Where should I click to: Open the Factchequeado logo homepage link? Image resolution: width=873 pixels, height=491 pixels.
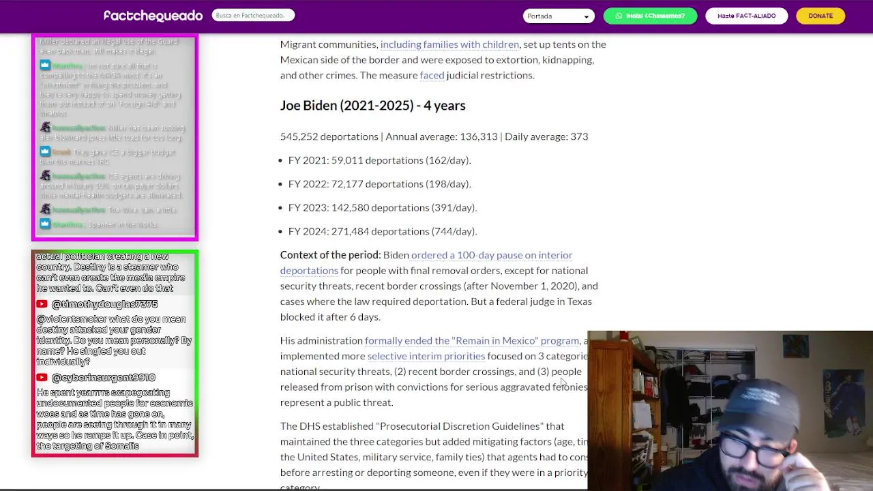tap(153, 16)
